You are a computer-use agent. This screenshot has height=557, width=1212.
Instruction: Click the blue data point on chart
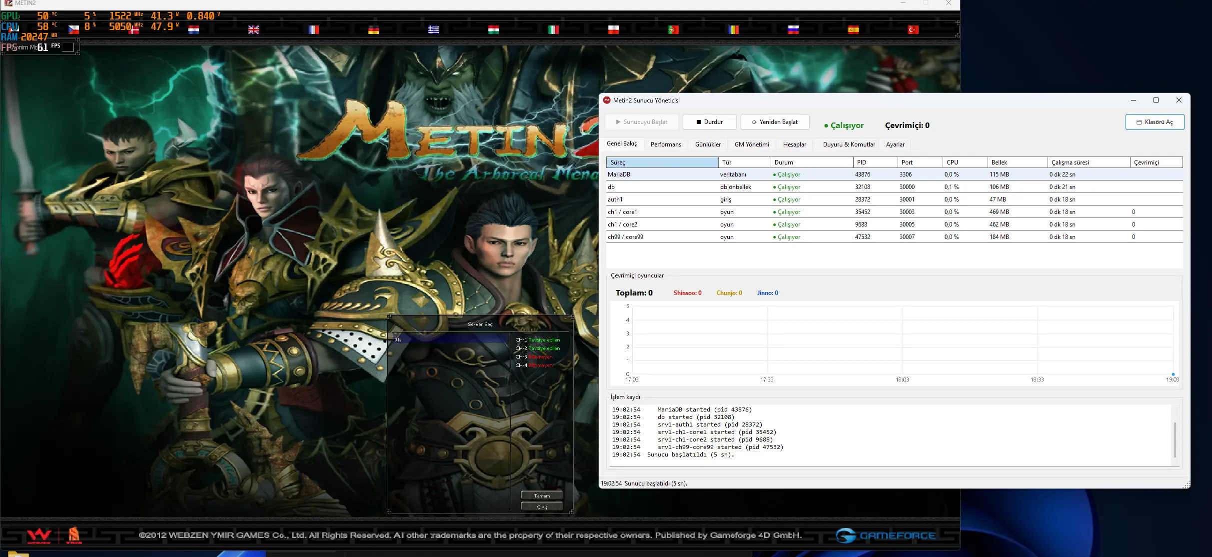pos(1173,374)
